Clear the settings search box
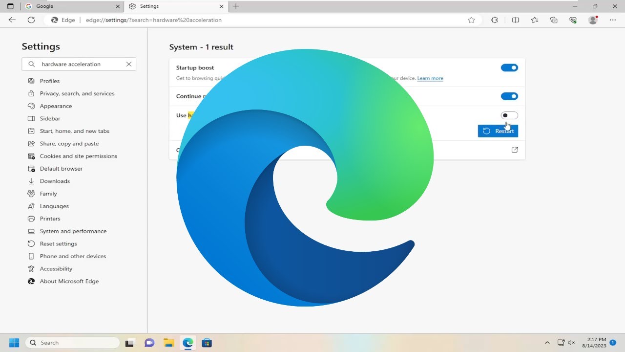625x352 pixels. pyautogui.click(x=129, y=64)
